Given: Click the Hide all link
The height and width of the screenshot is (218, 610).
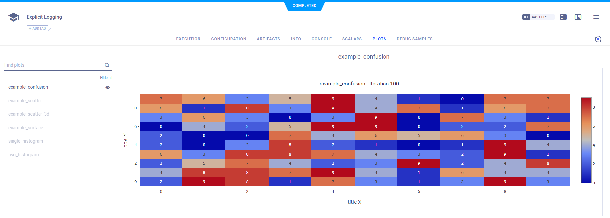Looking at the screenshot, I should (x=106, y=78).
